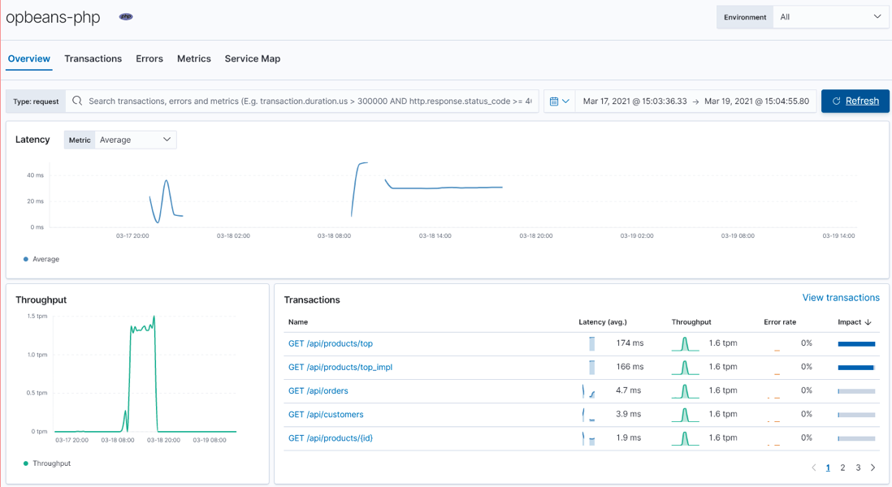Go to page 2 of transactions

point(843,468)
